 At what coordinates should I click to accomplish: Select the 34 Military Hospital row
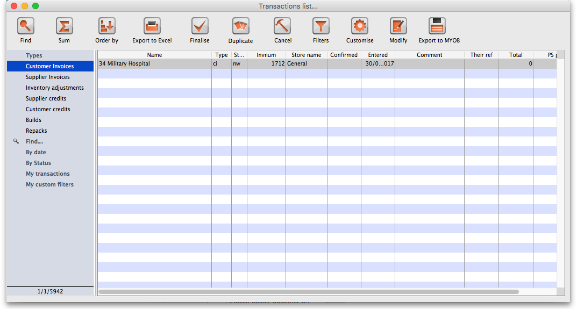click(154, 63)
